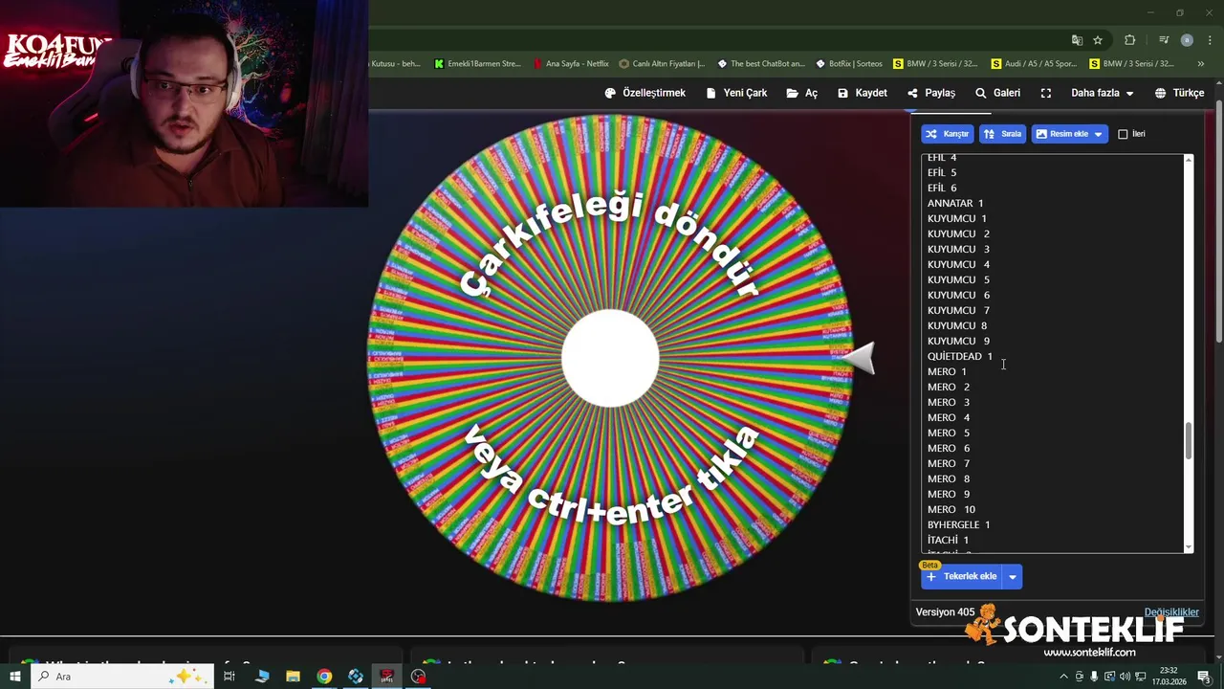The height and width of the screenshot is (689, 1224).
Task: Enable the İleri checkbox
Action: (x=1123, y=134)
